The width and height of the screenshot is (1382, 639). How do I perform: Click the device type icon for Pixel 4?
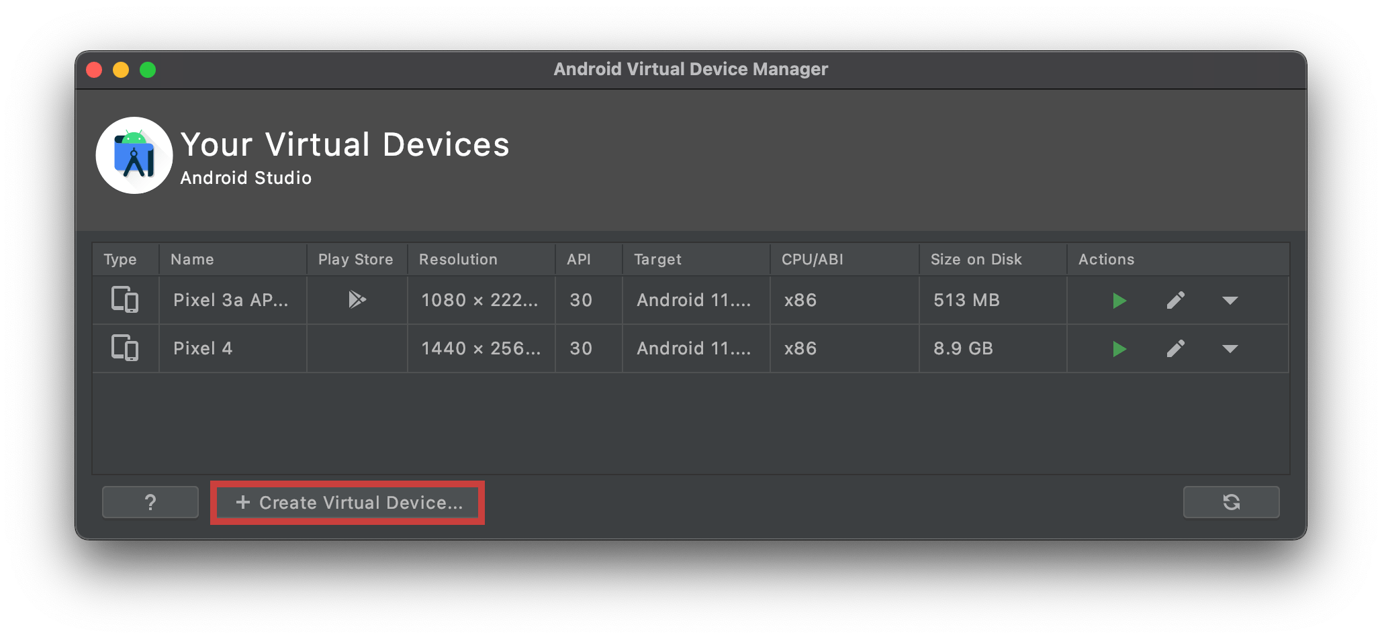125,348
